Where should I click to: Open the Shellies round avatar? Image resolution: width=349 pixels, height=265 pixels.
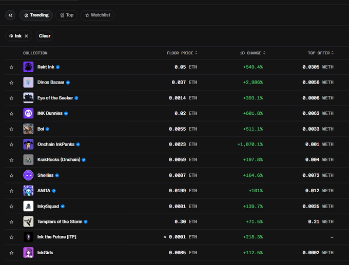coord(28,175)
